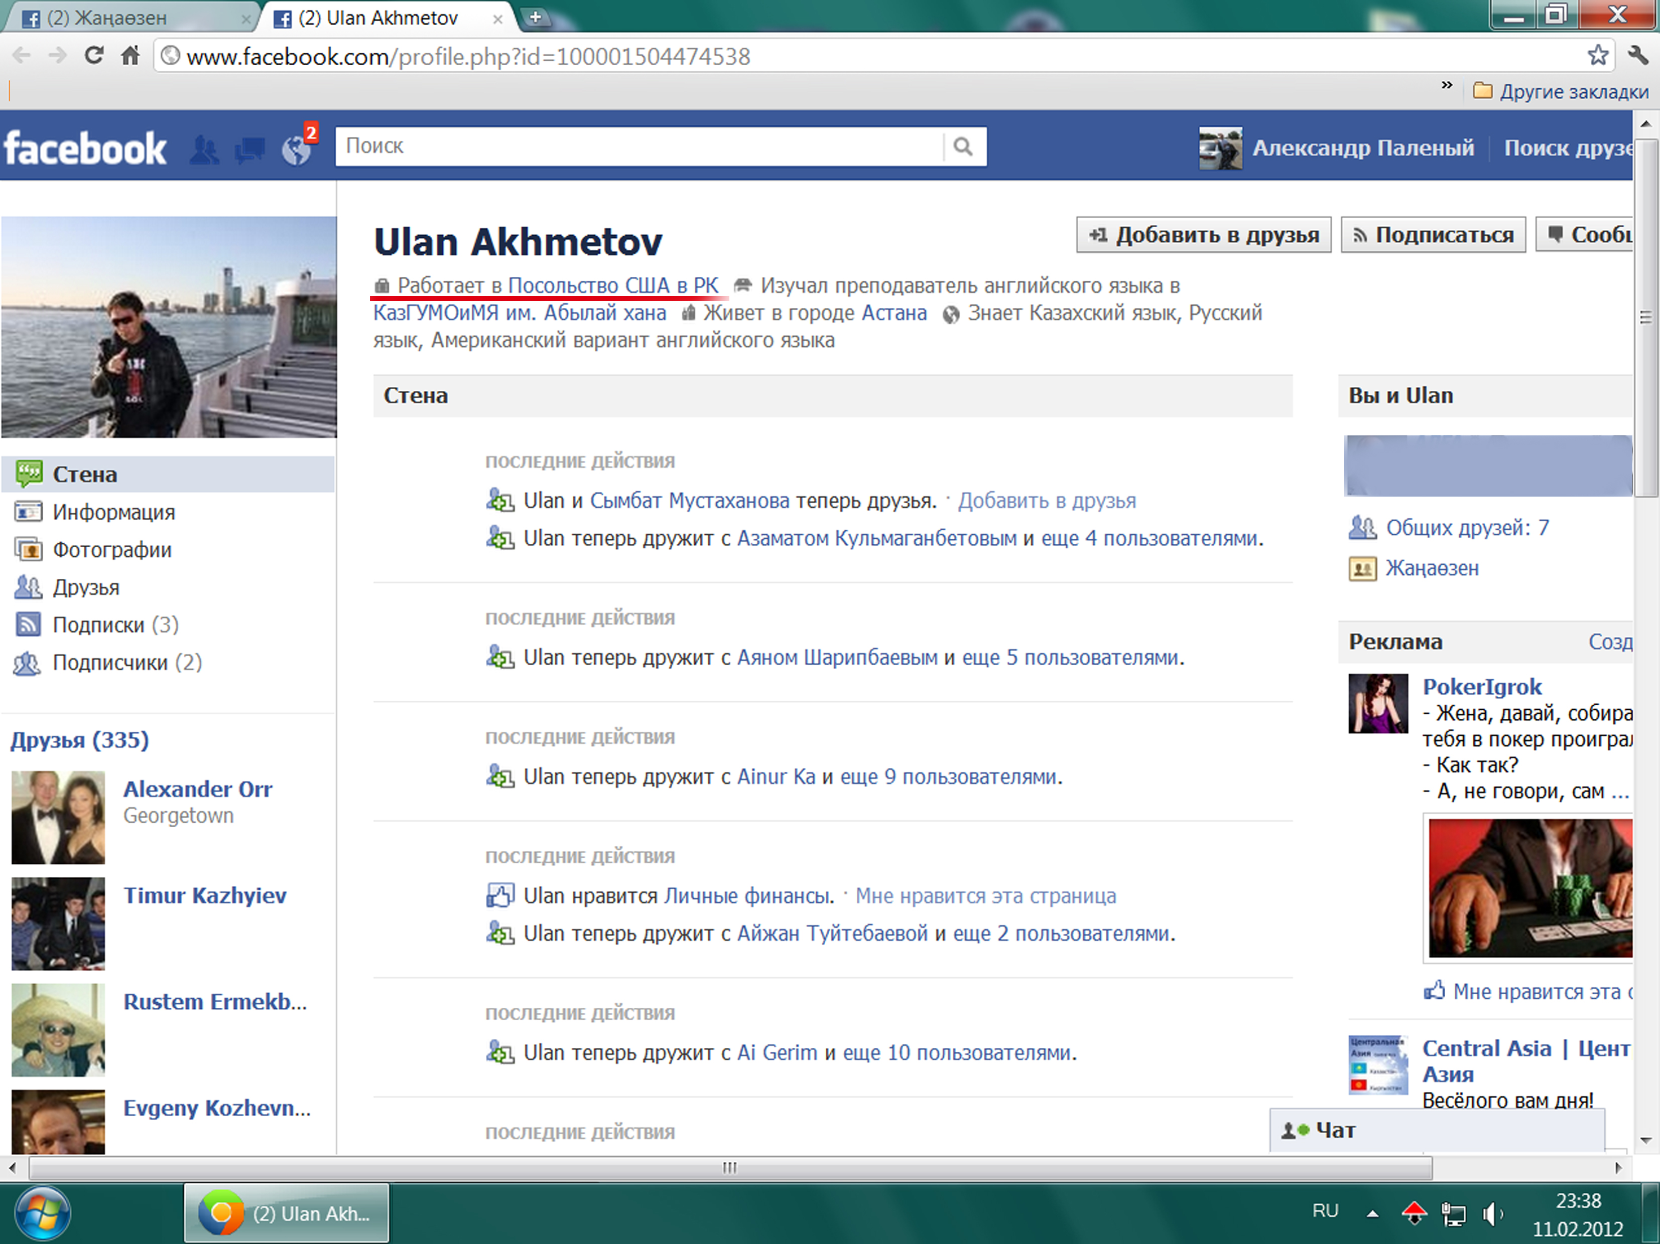
Task: Show hidden system tray icons arrow
Action: [x=1372, y=1213]
